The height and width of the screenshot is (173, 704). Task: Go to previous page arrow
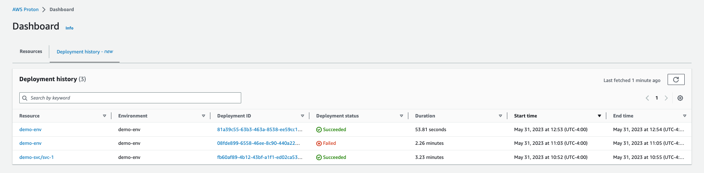tap(647, 98)
